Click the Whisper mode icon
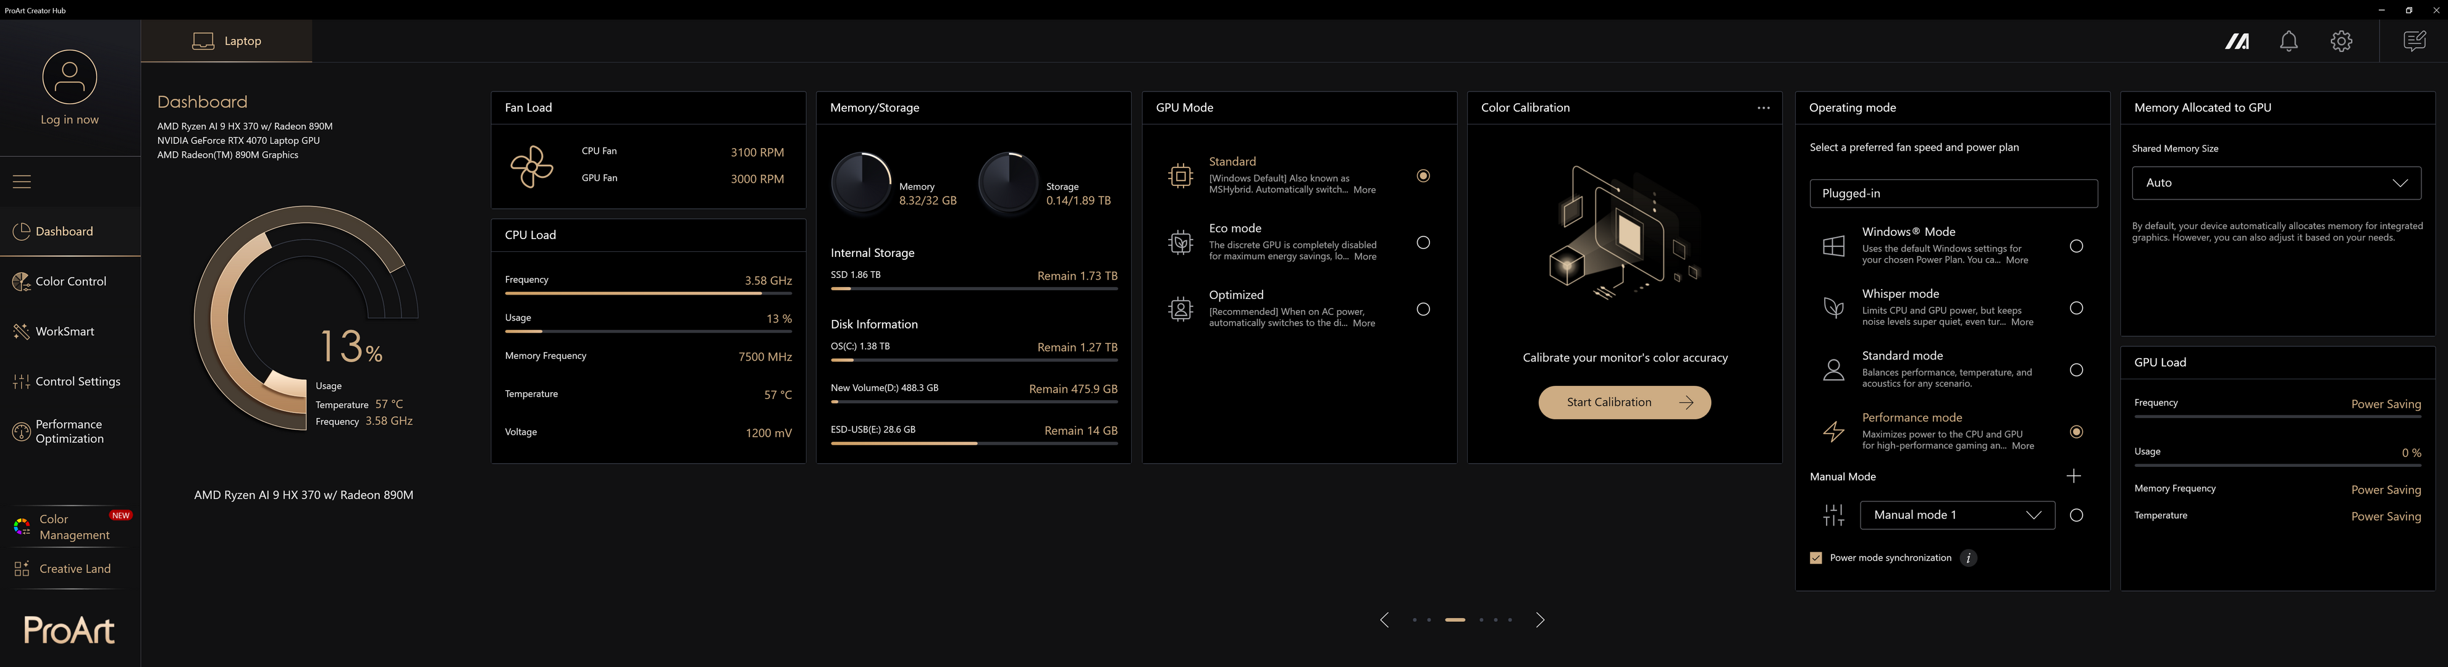 pos(1833,308)
